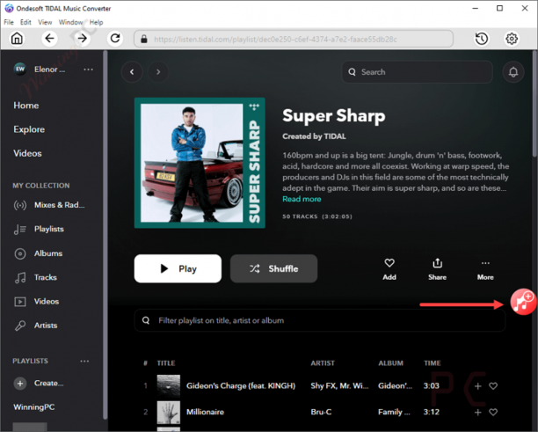This screenshot has width=538, height=432.
Task: Open Videos in My Collection
Action: tap(36, 302)
